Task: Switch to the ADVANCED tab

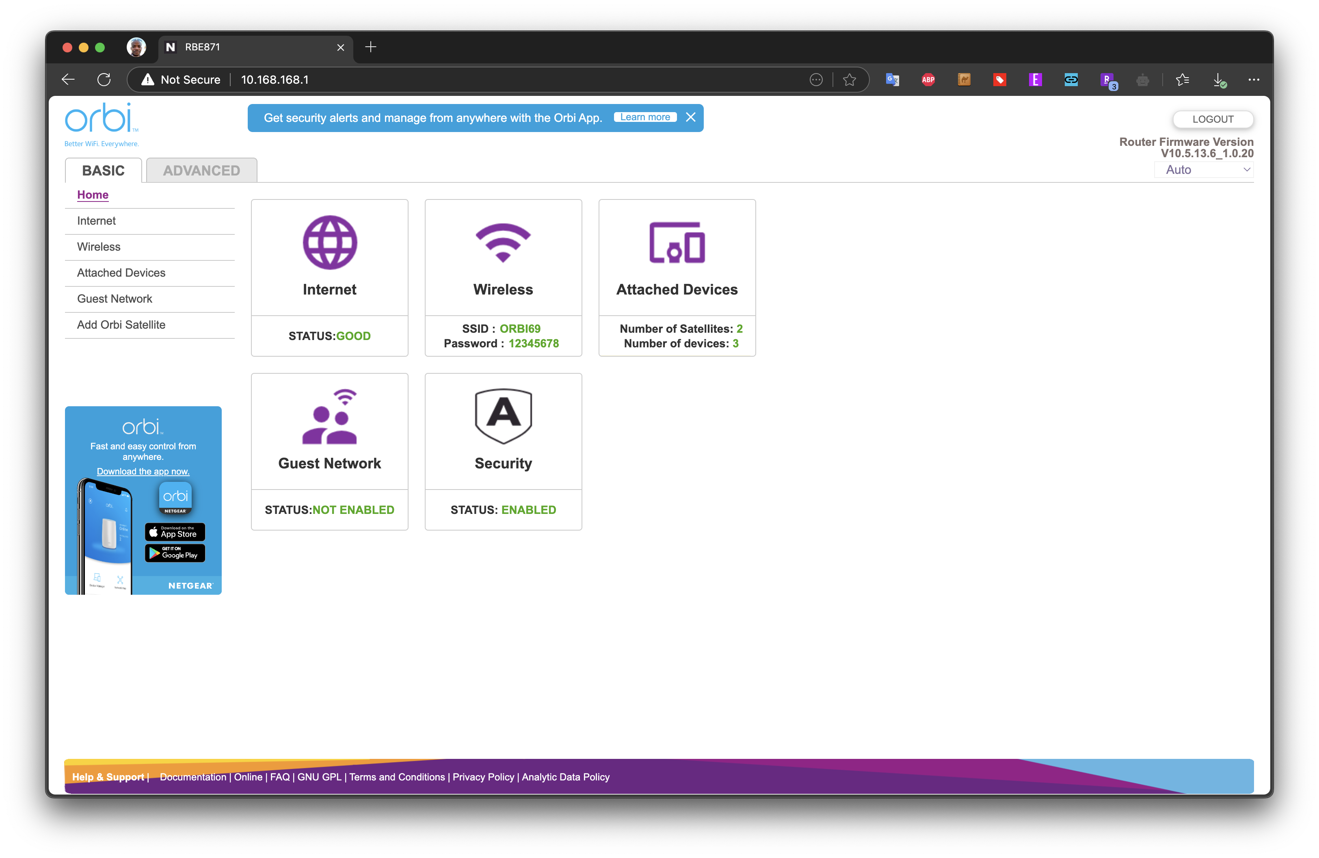Action: pyautogui.click(x=202, y=170)
